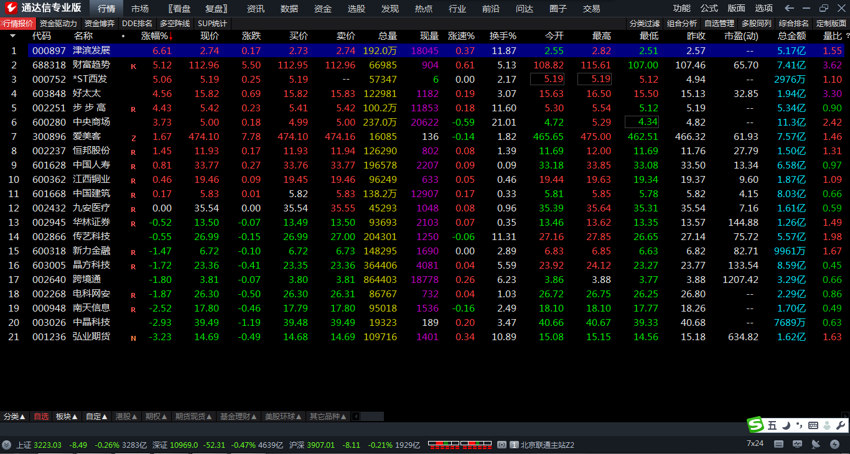Expand the 港股 bottom menu
This screenshot has width=850, height=454.
(126, 417)
